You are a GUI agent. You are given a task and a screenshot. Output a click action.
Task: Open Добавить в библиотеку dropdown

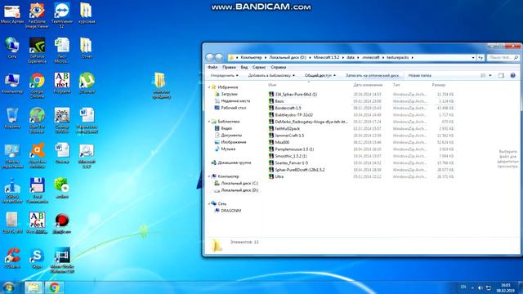click(271, 76)
